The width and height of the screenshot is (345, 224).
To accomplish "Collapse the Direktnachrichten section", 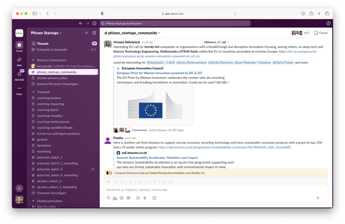I will pyautogui.click(x=33, y=201).
